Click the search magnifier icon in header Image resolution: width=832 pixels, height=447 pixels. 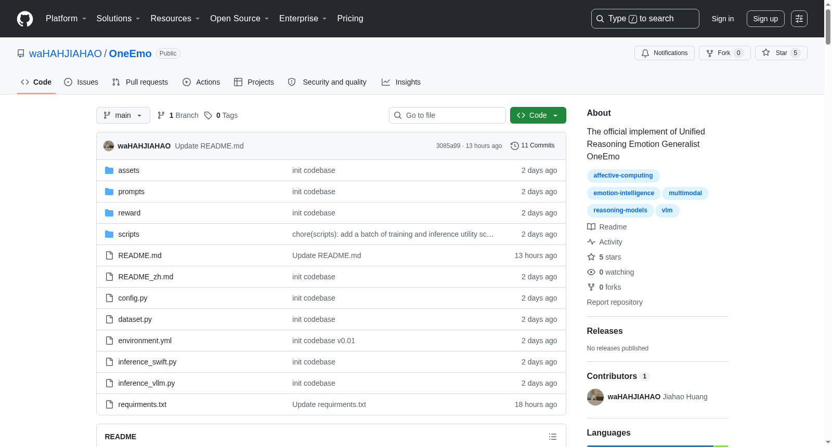click(600, 19)
